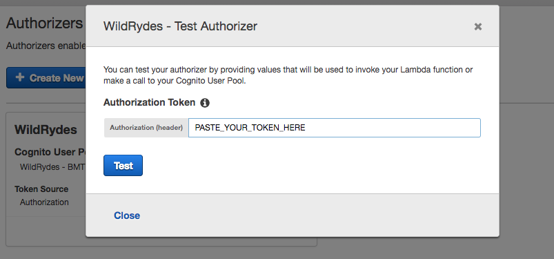Open the WildRydes - BMT pool entry
This screenshot has height=259, width=554.
click(x=52, y=167)
